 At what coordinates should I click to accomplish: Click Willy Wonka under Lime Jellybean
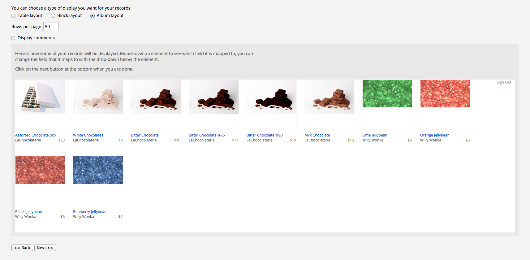[373, 140]
